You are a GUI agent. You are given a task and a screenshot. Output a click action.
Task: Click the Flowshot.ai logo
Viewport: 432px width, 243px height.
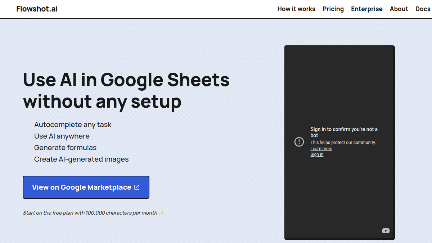click(37, 9)
